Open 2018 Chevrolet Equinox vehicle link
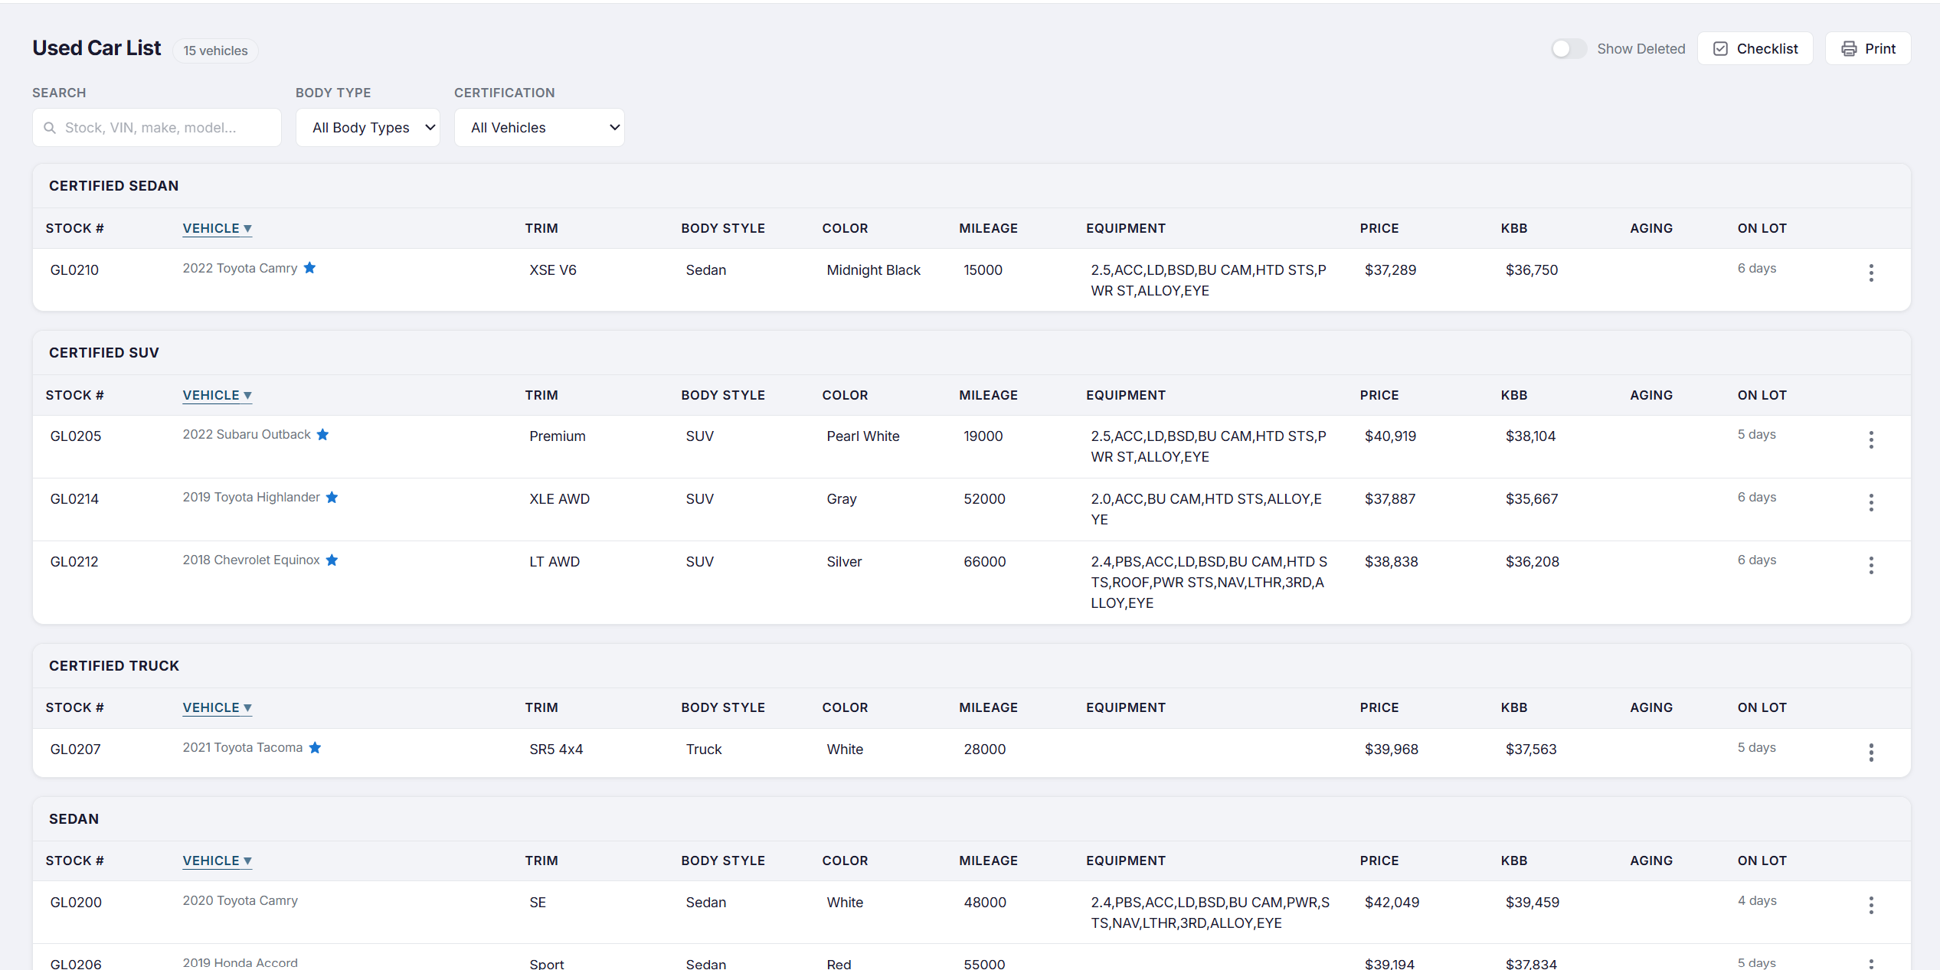 click(x=251, y=560)
